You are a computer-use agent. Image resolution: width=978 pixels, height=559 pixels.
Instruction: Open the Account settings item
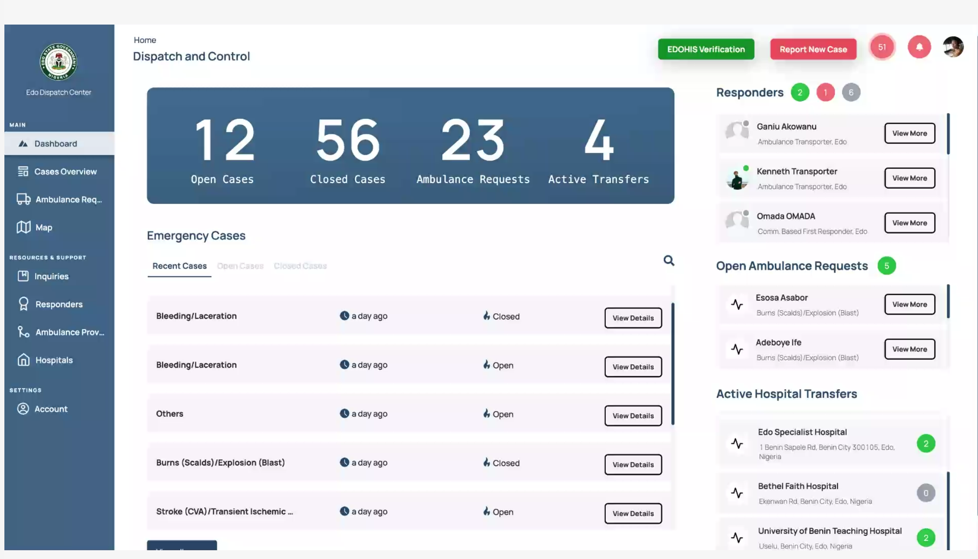click(51, 409)
